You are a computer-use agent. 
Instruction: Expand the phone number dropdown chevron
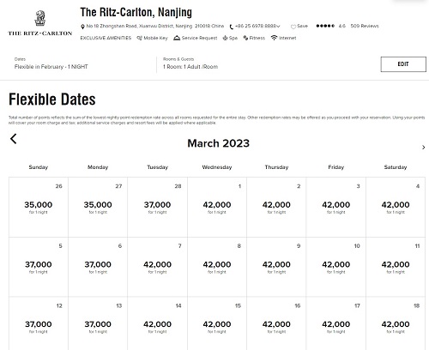click(x=279, y=27)
